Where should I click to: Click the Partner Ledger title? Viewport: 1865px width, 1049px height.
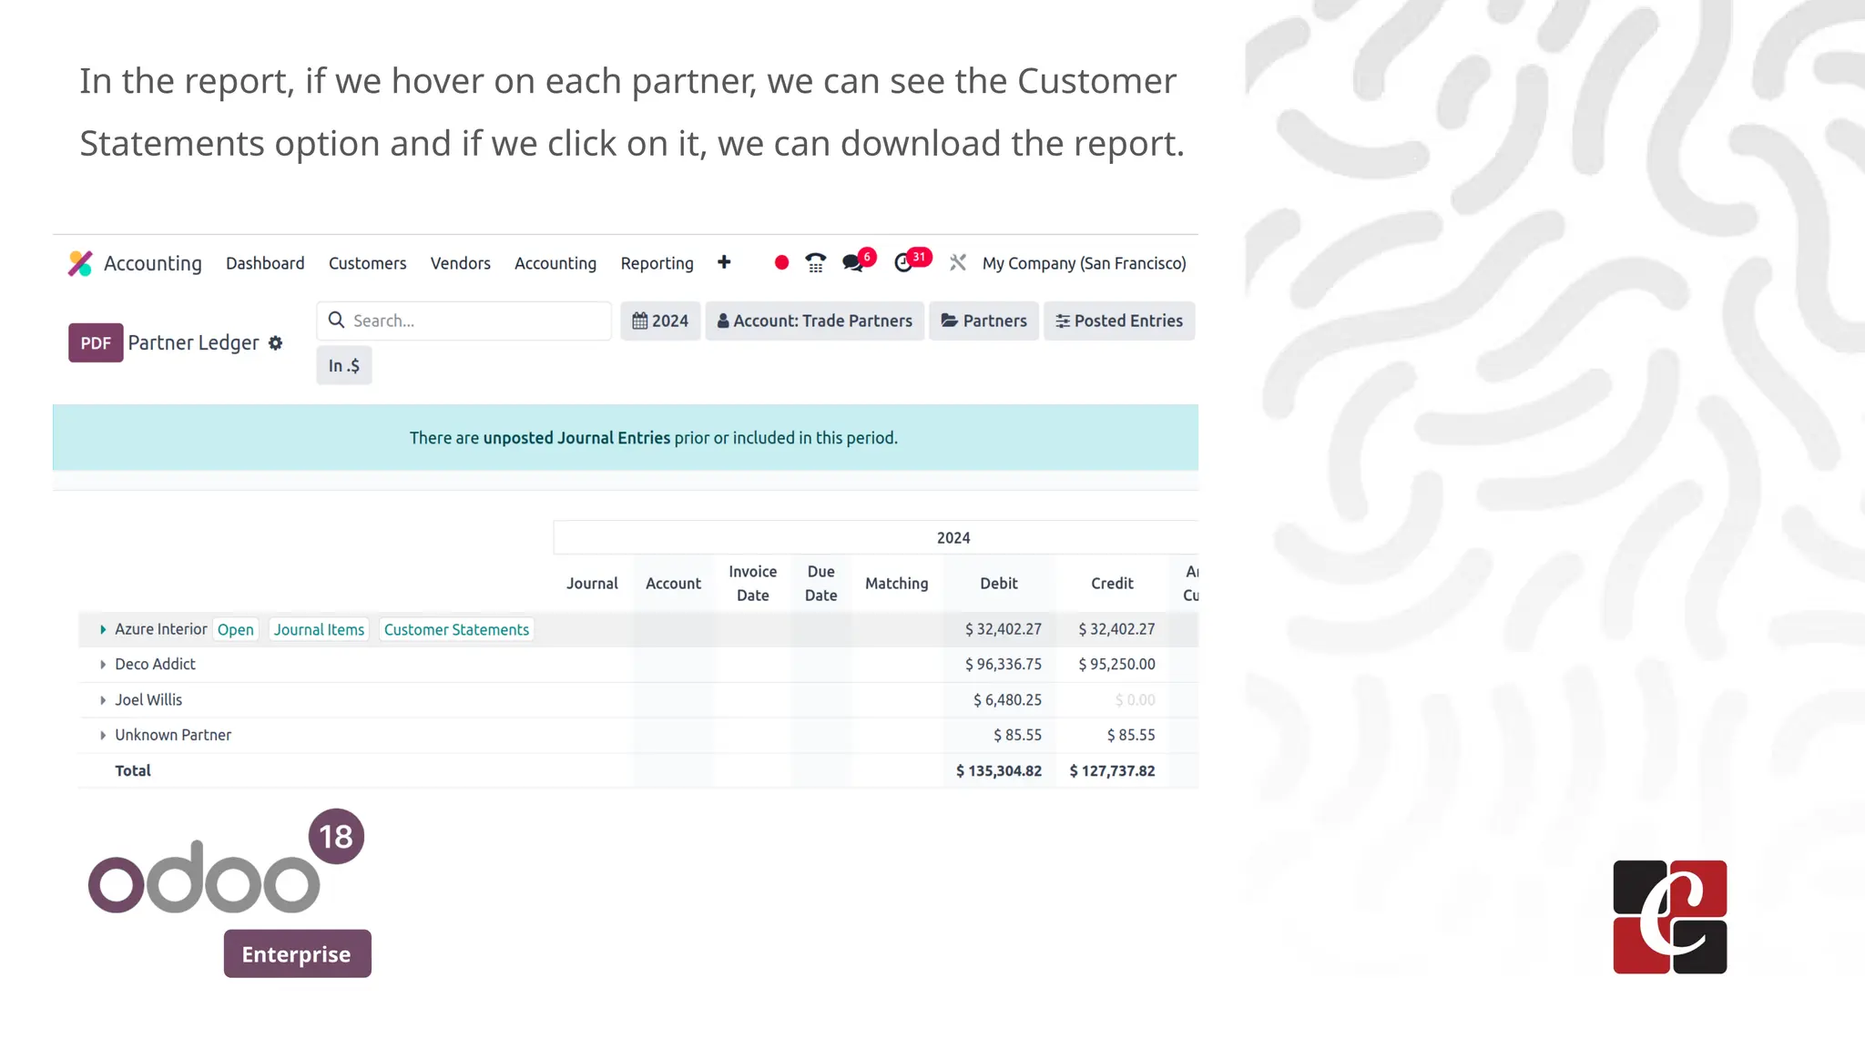point(193,343)
